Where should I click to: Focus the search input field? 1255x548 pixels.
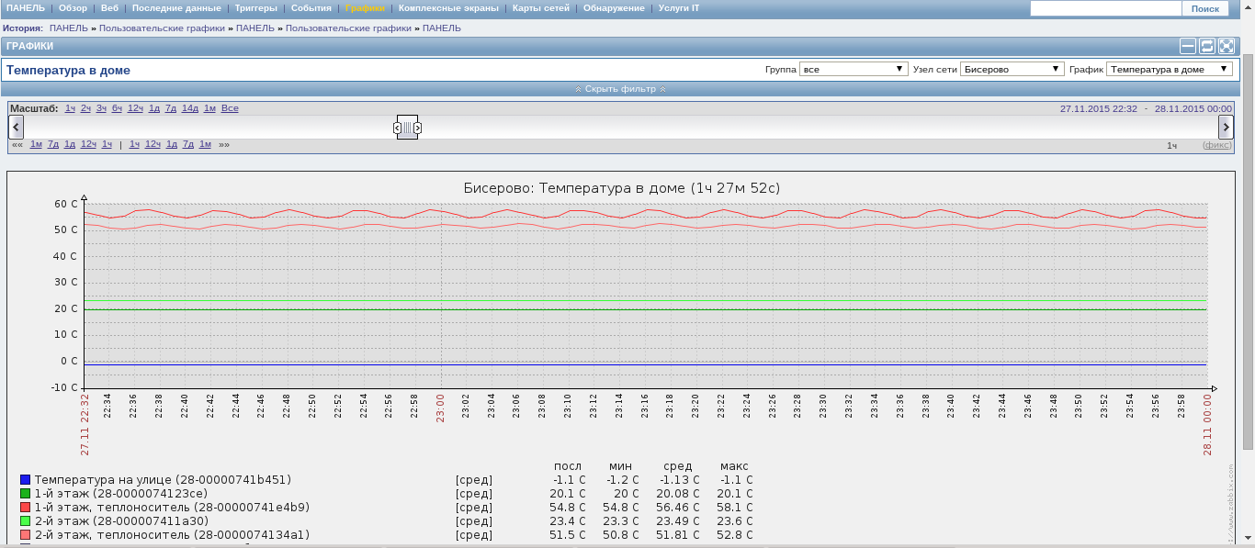click(x=1105, y=8)
